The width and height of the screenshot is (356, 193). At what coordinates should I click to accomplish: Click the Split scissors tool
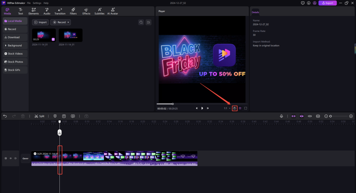(x=39, y=116)
